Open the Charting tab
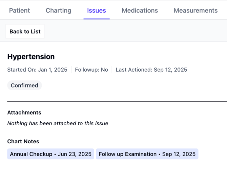The height and width of the screenshot is (181, 227). [58, 11]
